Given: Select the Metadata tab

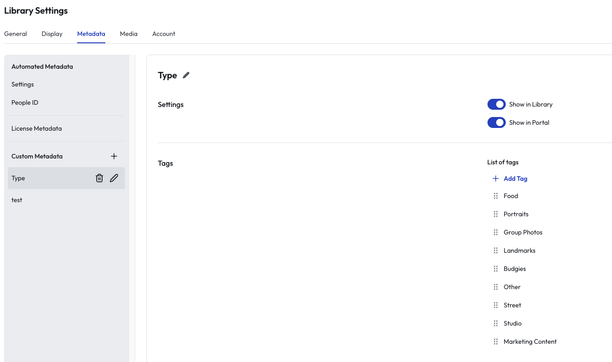Looking at the screenshot, I should pos(91,34).
